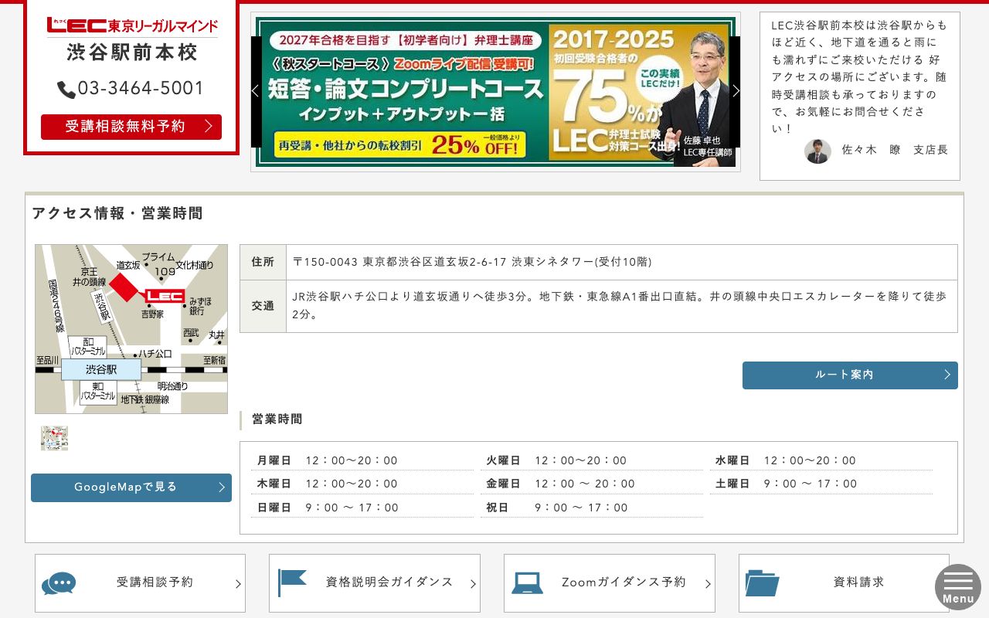Click the 土曜日 9:00〜17:00 hours row

pos(821,484)
